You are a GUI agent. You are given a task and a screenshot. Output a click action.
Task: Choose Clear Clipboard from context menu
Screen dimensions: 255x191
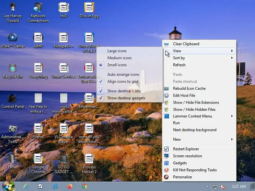[x=199, y=44]
